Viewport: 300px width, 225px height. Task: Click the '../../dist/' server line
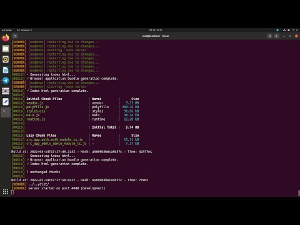pos(39,184)
